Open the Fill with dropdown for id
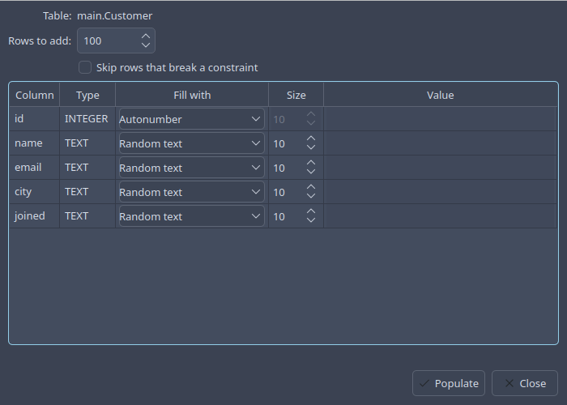This screenshot has width=567, height=405. tap(192, 119)
